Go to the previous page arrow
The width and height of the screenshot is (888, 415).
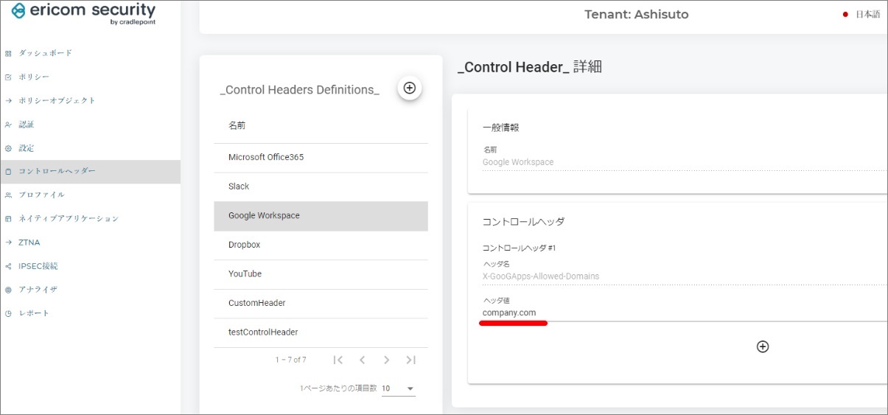363,360
